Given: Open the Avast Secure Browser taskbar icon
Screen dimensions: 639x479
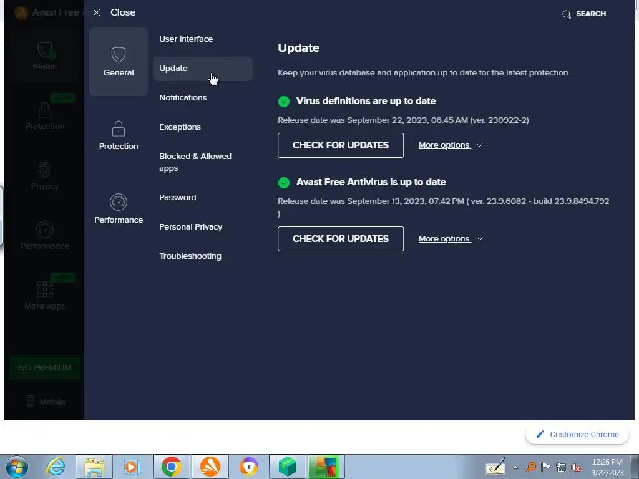Looking at the screenshot, I should click(249, 467).
